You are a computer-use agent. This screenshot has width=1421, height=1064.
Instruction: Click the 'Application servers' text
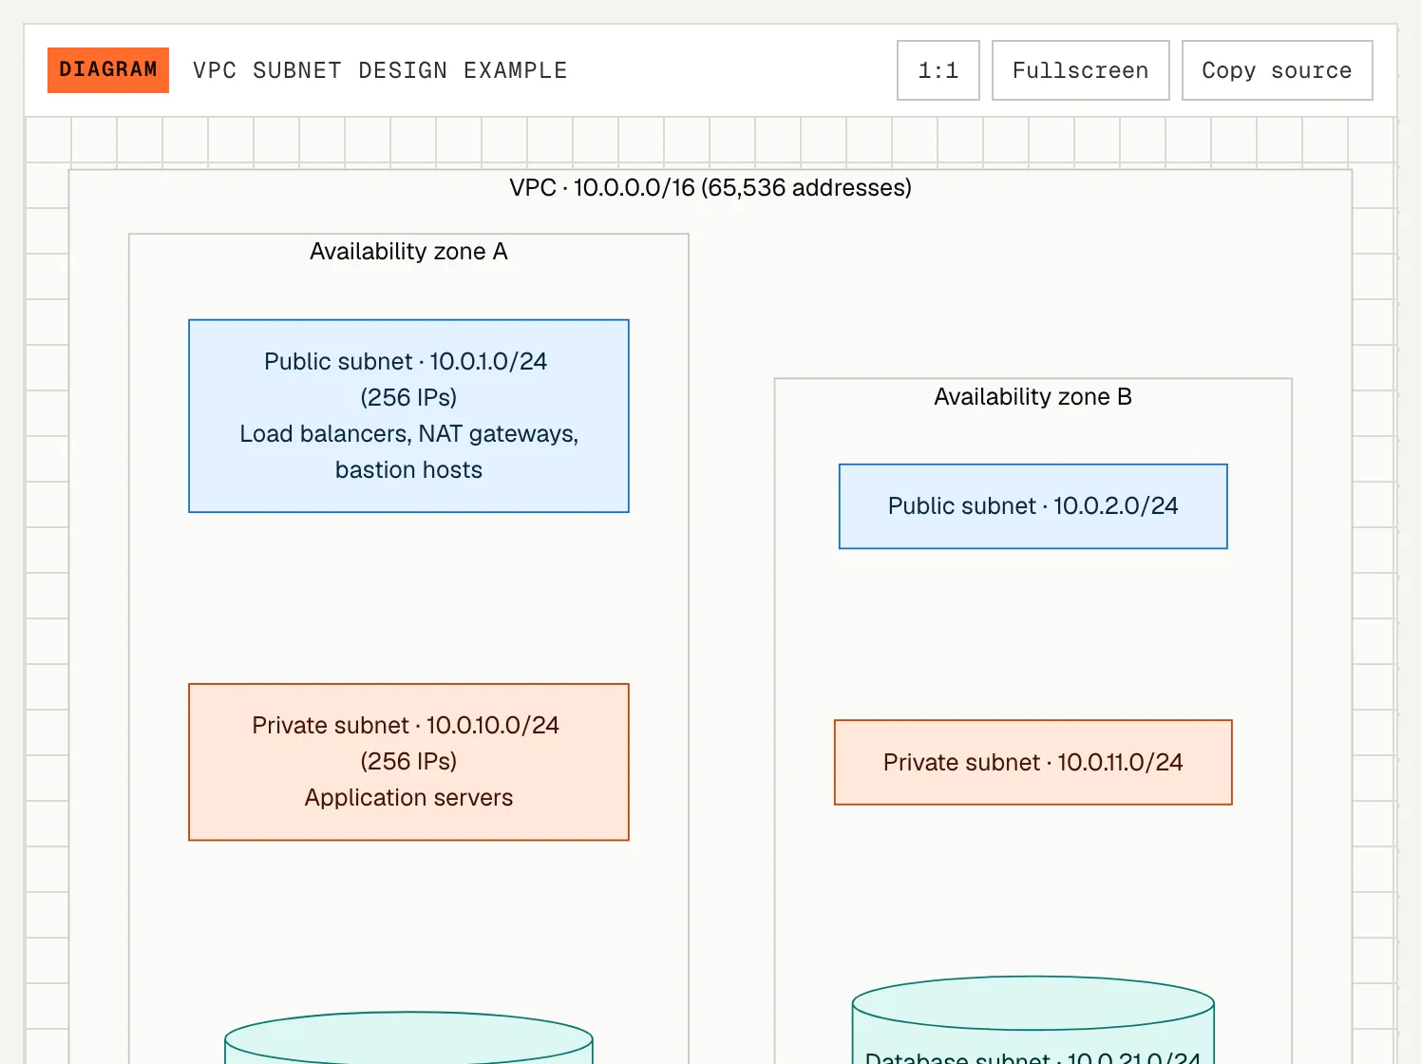pyautogui.click(x=408, y=798)
